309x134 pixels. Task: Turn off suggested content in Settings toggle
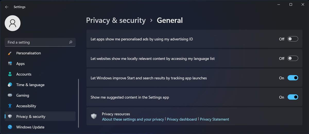coord(293,97)
